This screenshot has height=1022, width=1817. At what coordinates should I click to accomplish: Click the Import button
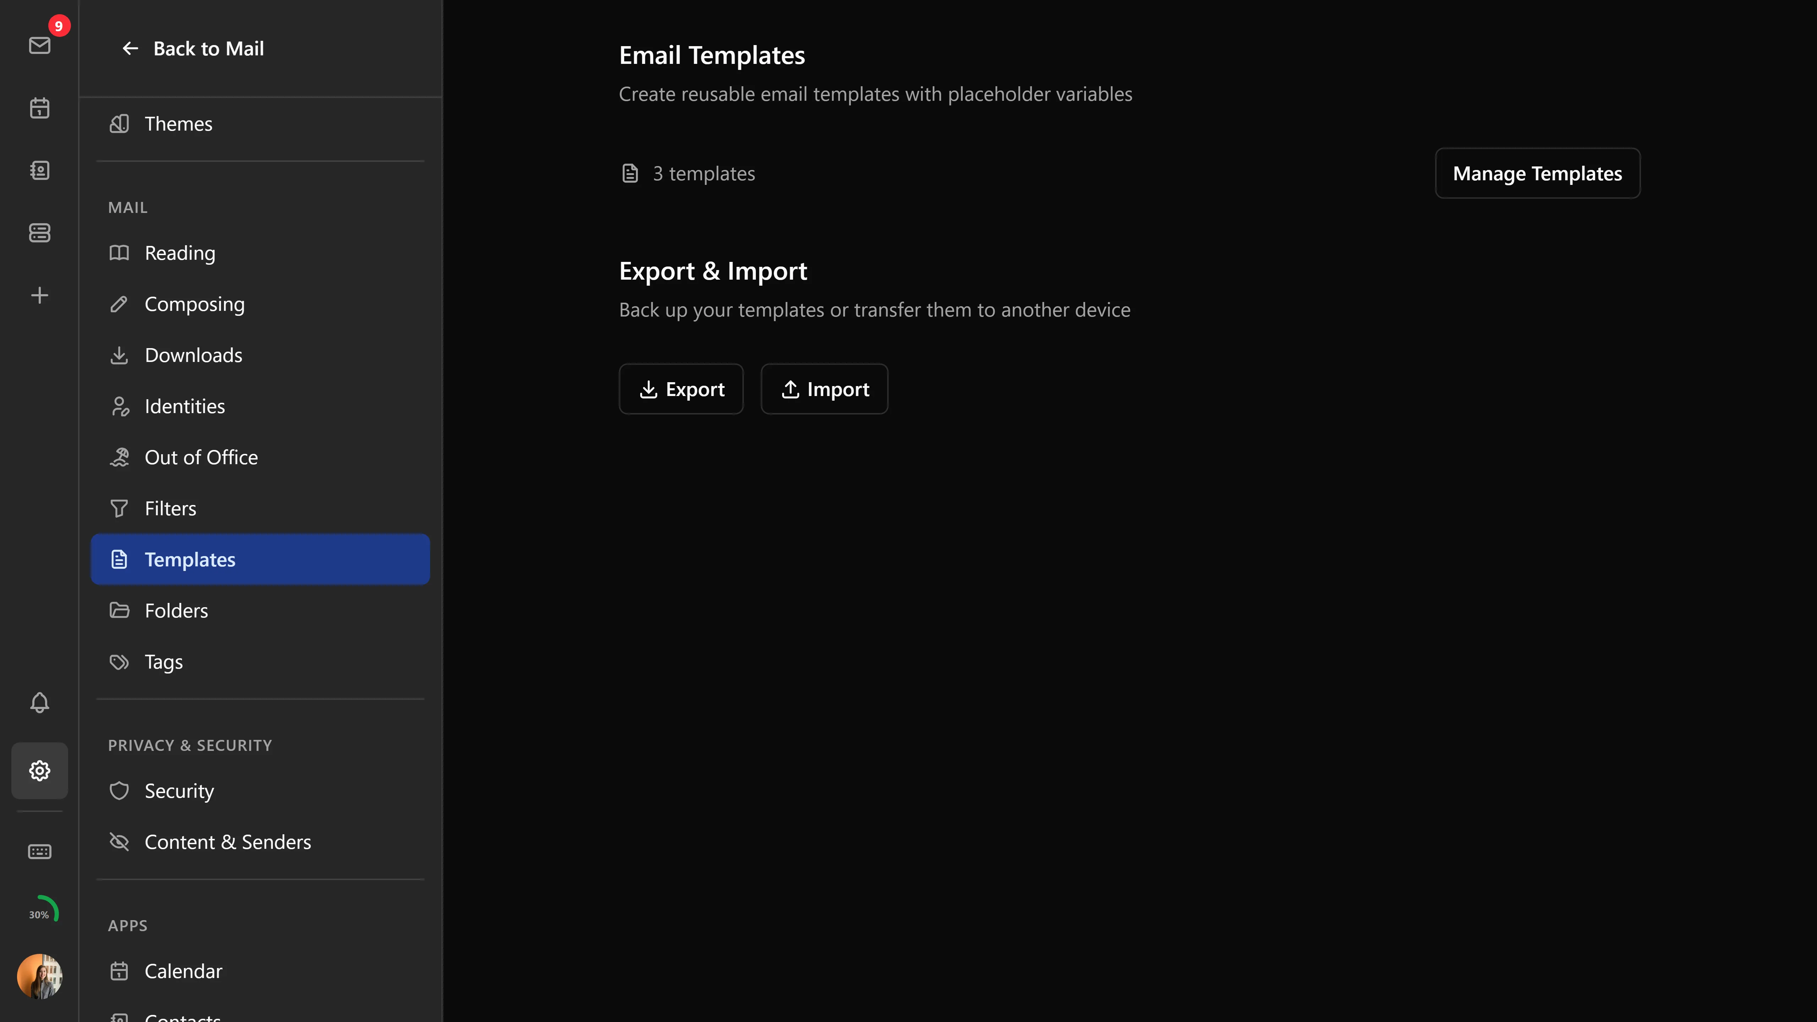pyautogui.click(x=824, y=389)
